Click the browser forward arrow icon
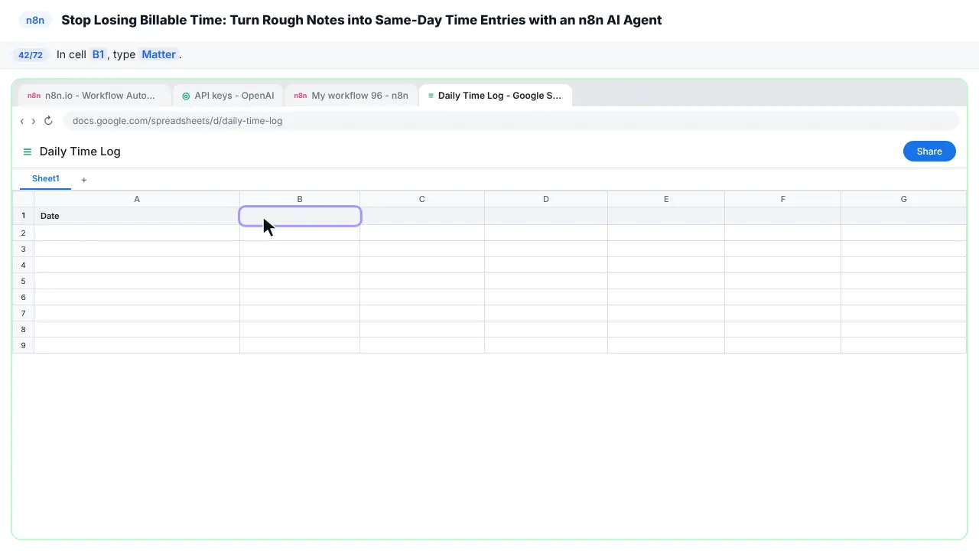The height and width of the screenshot is (551, 979). pyautogui.click(x=34, y=121)
